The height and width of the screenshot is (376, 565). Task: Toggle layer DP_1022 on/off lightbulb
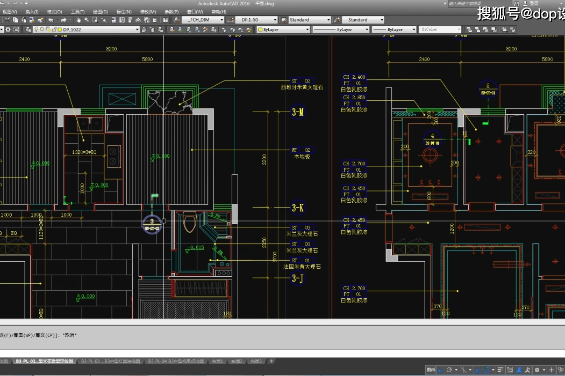[36, 30]
